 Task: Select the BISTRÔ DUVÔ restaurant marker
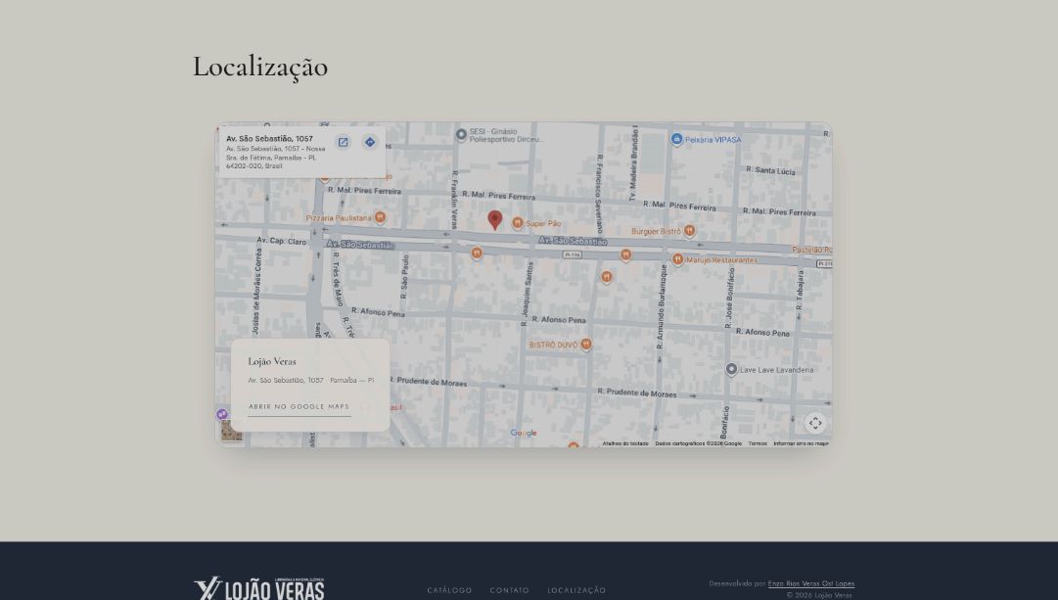click(x=586, y=345)
